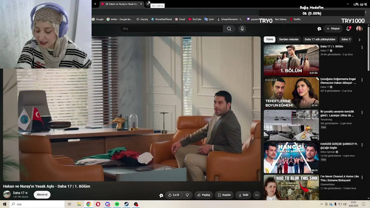The image size is (370, 208).
Task: Open taskbar clock showing 21:03
Action: pyautogui.click(x=353, y=204)
